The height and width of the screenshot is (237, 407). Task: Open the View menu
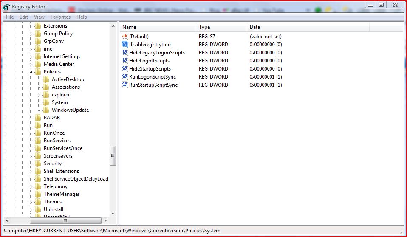pos(39,17)
